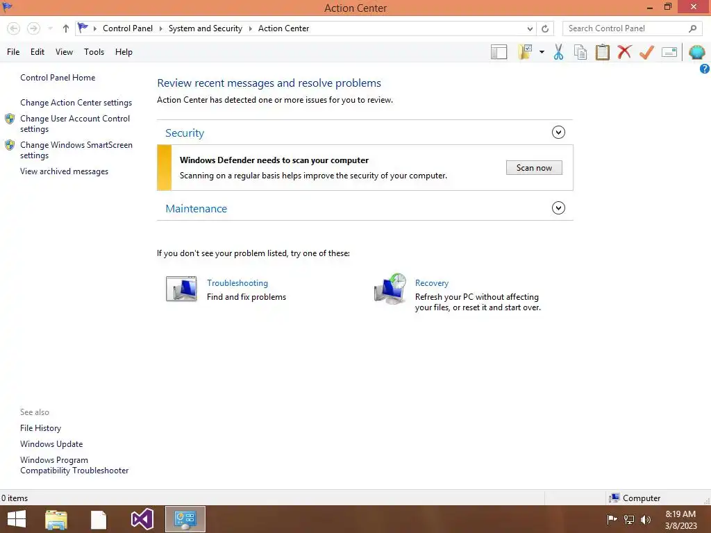Select System and Security in breadcrumb
This screenshot has height=533, width=711.
click(x=206, y=28)
